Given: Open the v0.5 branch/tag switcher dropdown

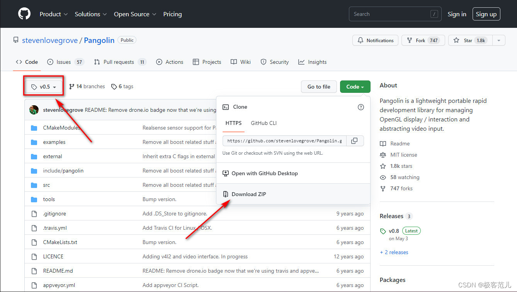Looking at the screenshot, I should (x=43, y=87).
